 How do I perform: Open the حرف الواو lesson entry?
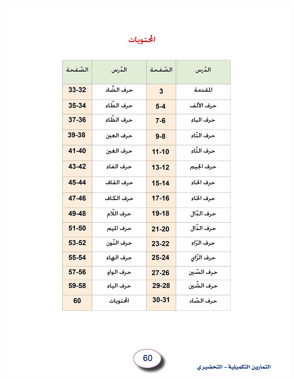click(119, 273)
